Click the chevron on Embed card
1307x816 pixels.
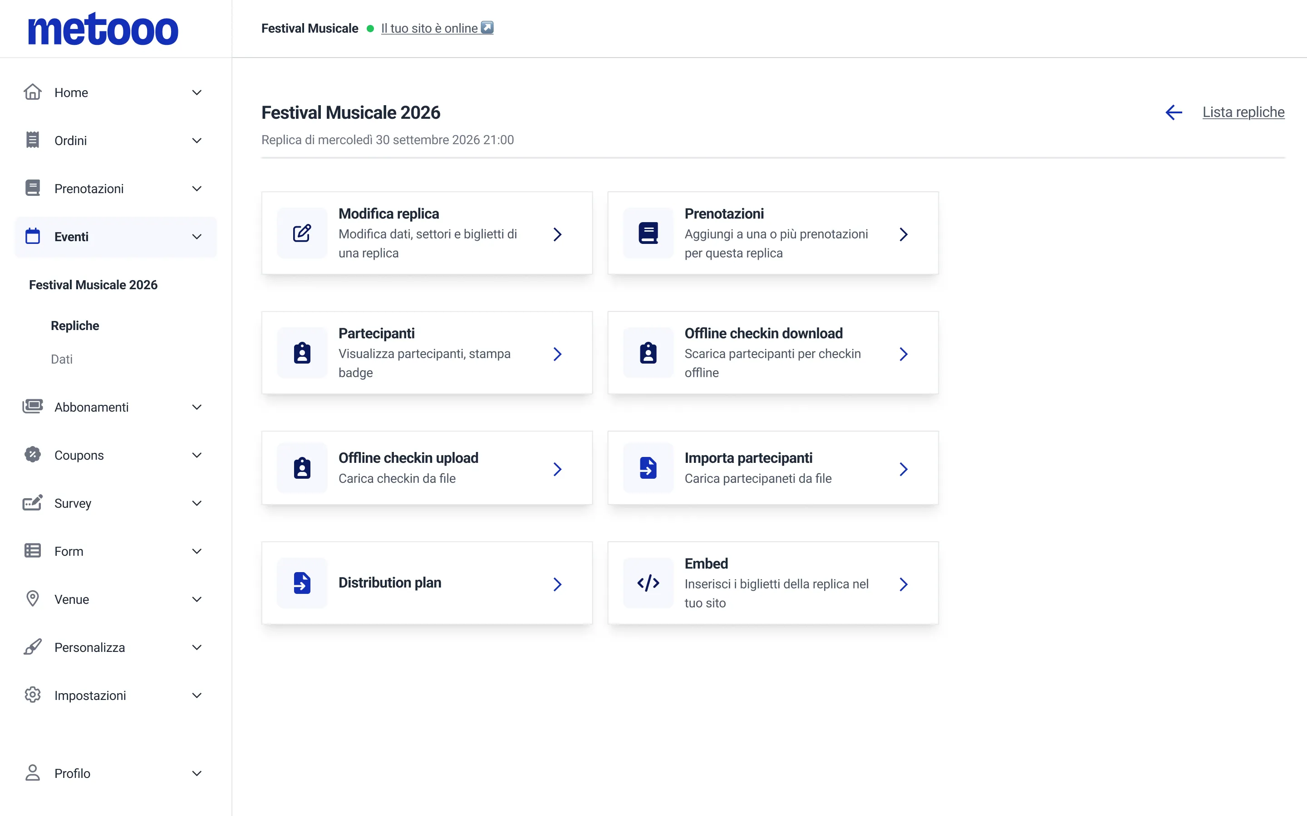[x=904, y=584]
